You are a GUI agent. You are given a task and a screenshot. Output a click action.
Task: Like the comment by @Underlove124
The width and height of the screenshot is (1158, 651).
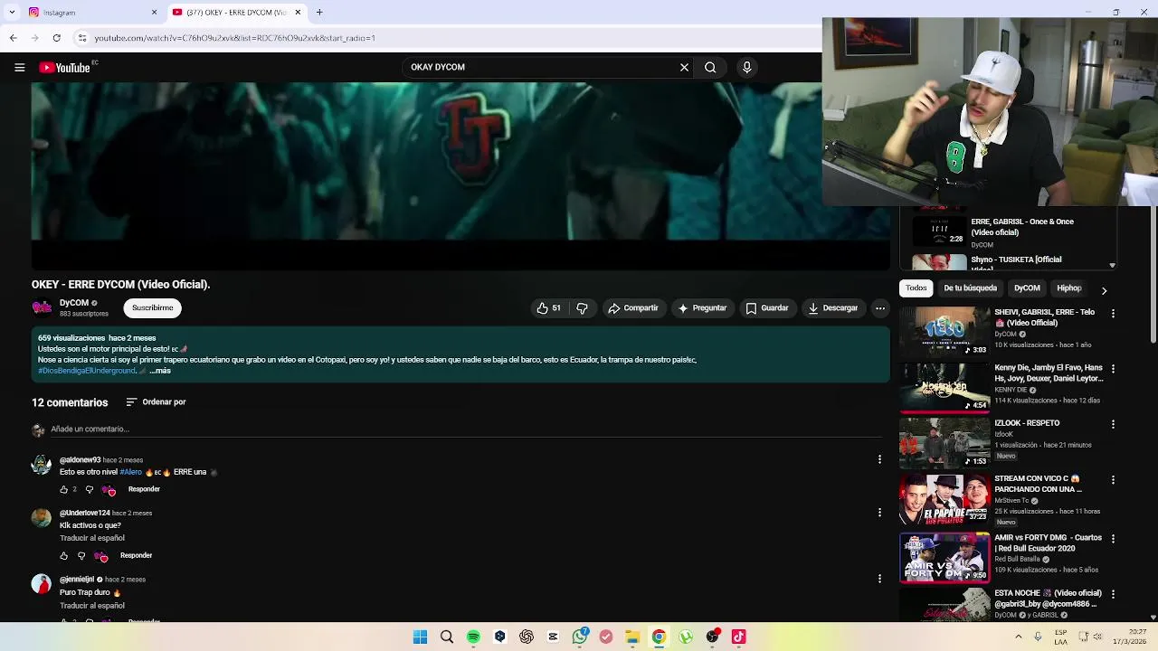pos(63,555)
